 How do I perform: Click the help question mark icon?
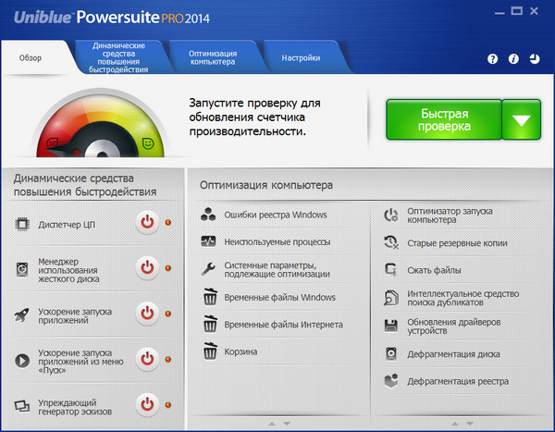point(492,59)
